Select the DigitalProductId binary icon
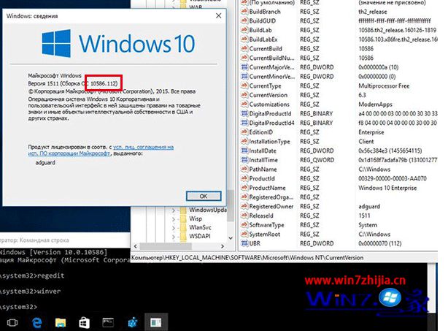This screenshot has height=331, width=448. pyautogui.click(x=244, y=113)
